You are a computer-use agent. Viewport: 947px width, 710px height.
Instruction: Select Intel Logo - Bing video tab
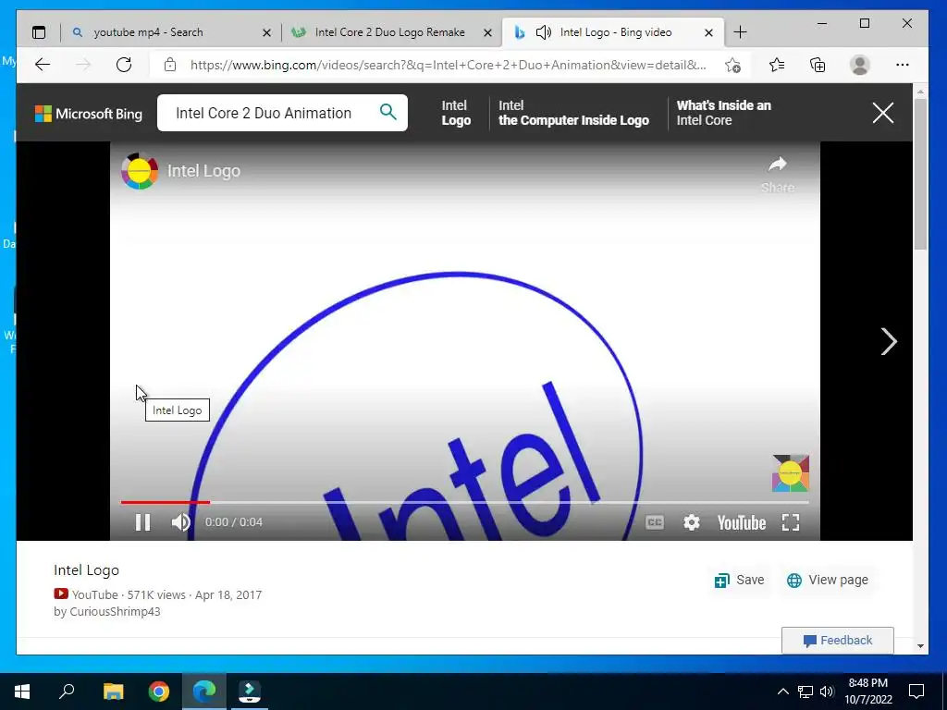pos(616,32)
